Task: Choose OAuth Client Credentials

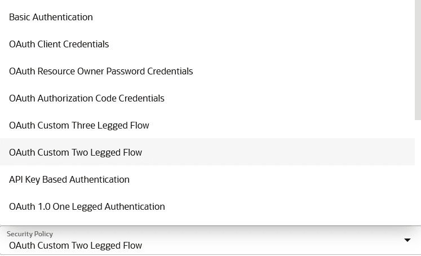Action: pos(207,44)
